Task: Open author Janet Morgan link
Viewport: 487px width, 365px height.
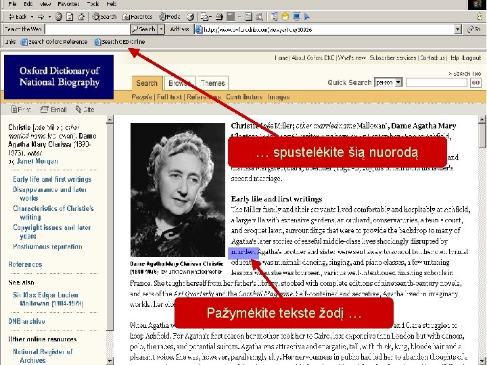Action: coord(37,161)
